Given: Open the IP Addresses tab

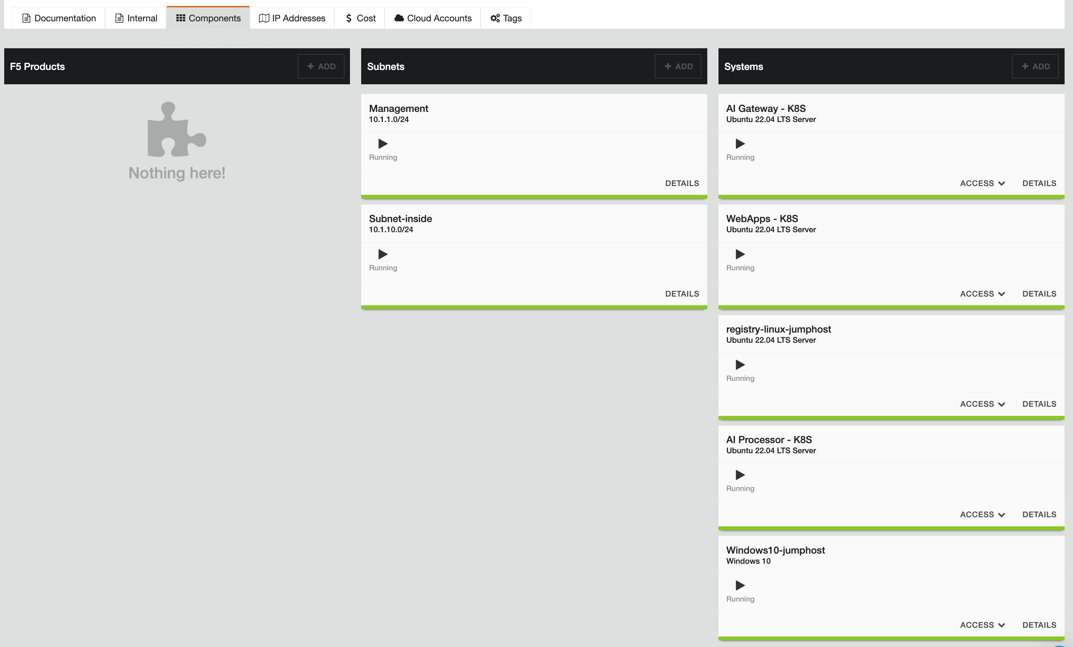Looking at the screenshot, I should 292,18.
